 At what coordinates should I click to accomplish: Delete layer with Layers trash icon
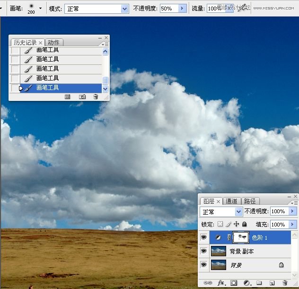[x=285, y=283]
